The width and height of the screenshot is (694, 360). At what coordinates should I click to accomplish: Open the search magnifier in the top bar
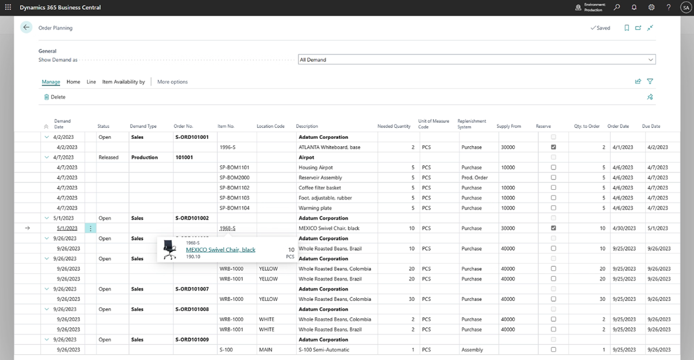coord(617,8)
